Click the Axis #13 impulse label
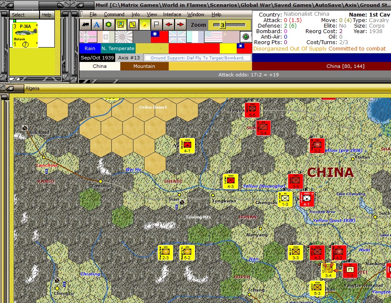Viewport: 391px width, 303px height. [129, 58]
